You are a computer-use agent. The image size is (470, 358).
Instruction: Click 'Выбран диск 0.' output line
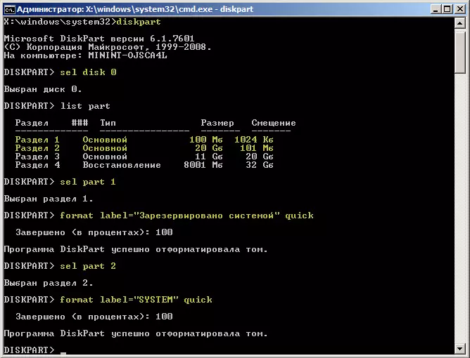43,89
